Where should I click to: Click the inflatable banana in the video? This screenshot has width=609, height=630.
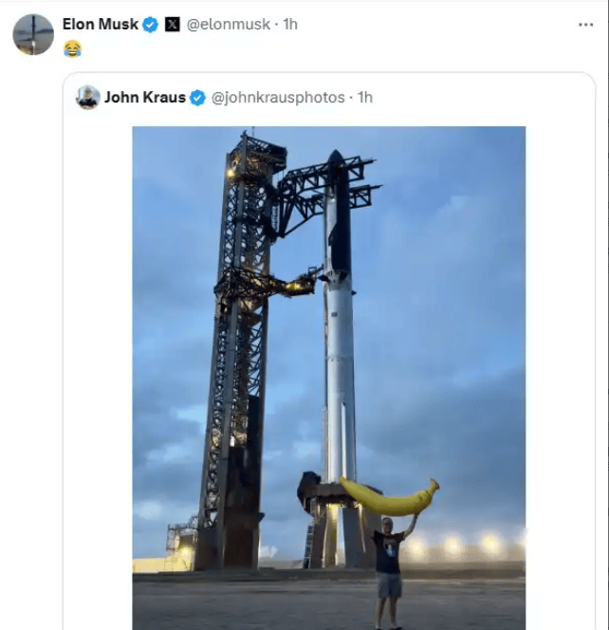click(389, 497)
